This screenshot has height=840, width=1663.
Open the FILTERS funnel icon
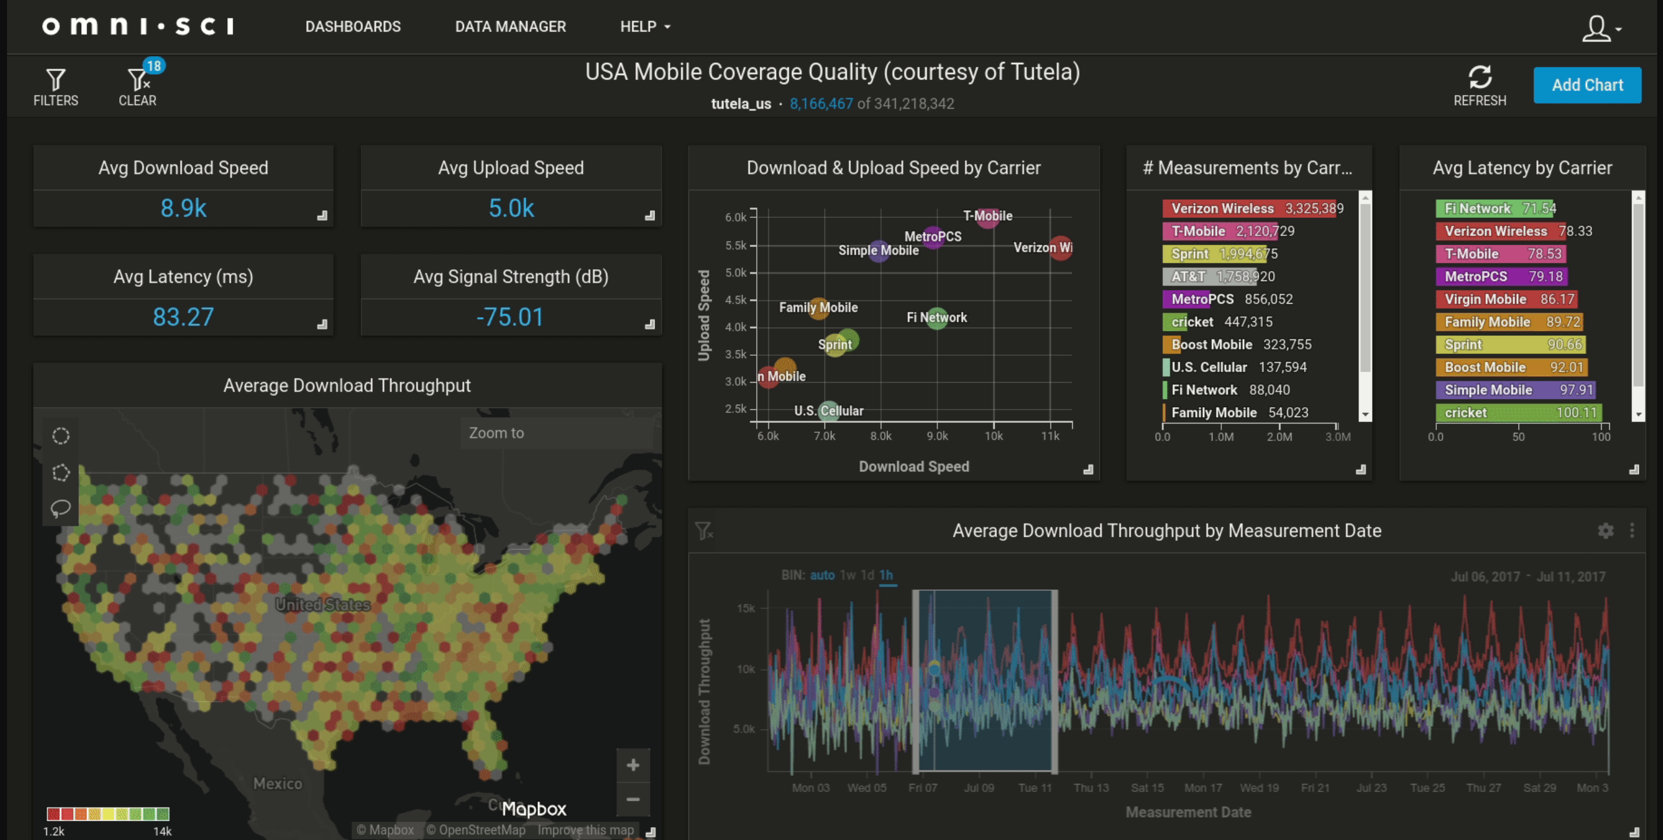[x=56, y=80]
